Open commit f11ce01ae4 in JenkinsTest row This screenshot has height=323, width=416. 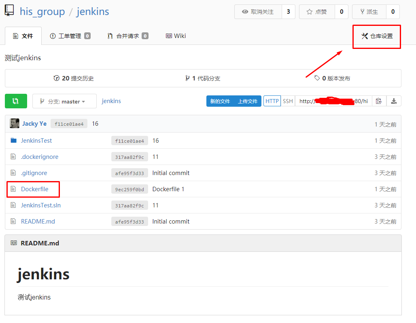[129, 141]
